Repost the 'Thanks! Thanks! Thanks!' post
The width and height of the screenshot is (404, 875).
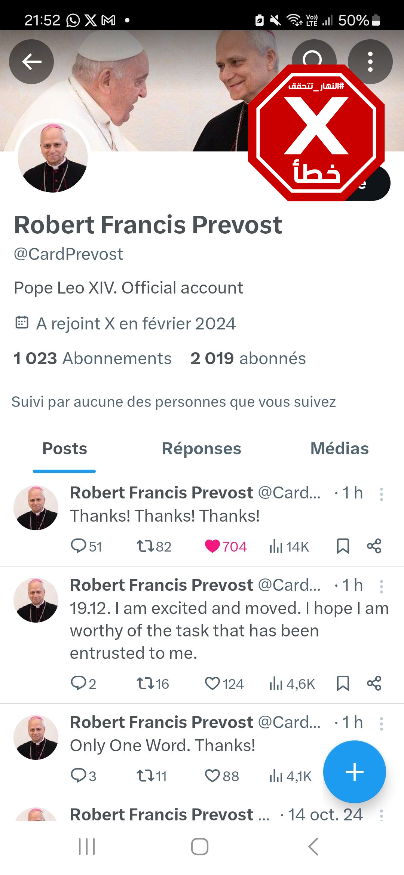(x=145, y=546)
